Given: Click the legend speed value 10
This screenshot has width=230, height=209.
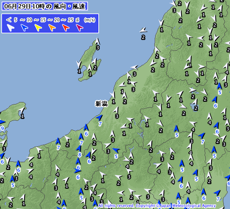Looking at the screenshot, I should point(29,20).
